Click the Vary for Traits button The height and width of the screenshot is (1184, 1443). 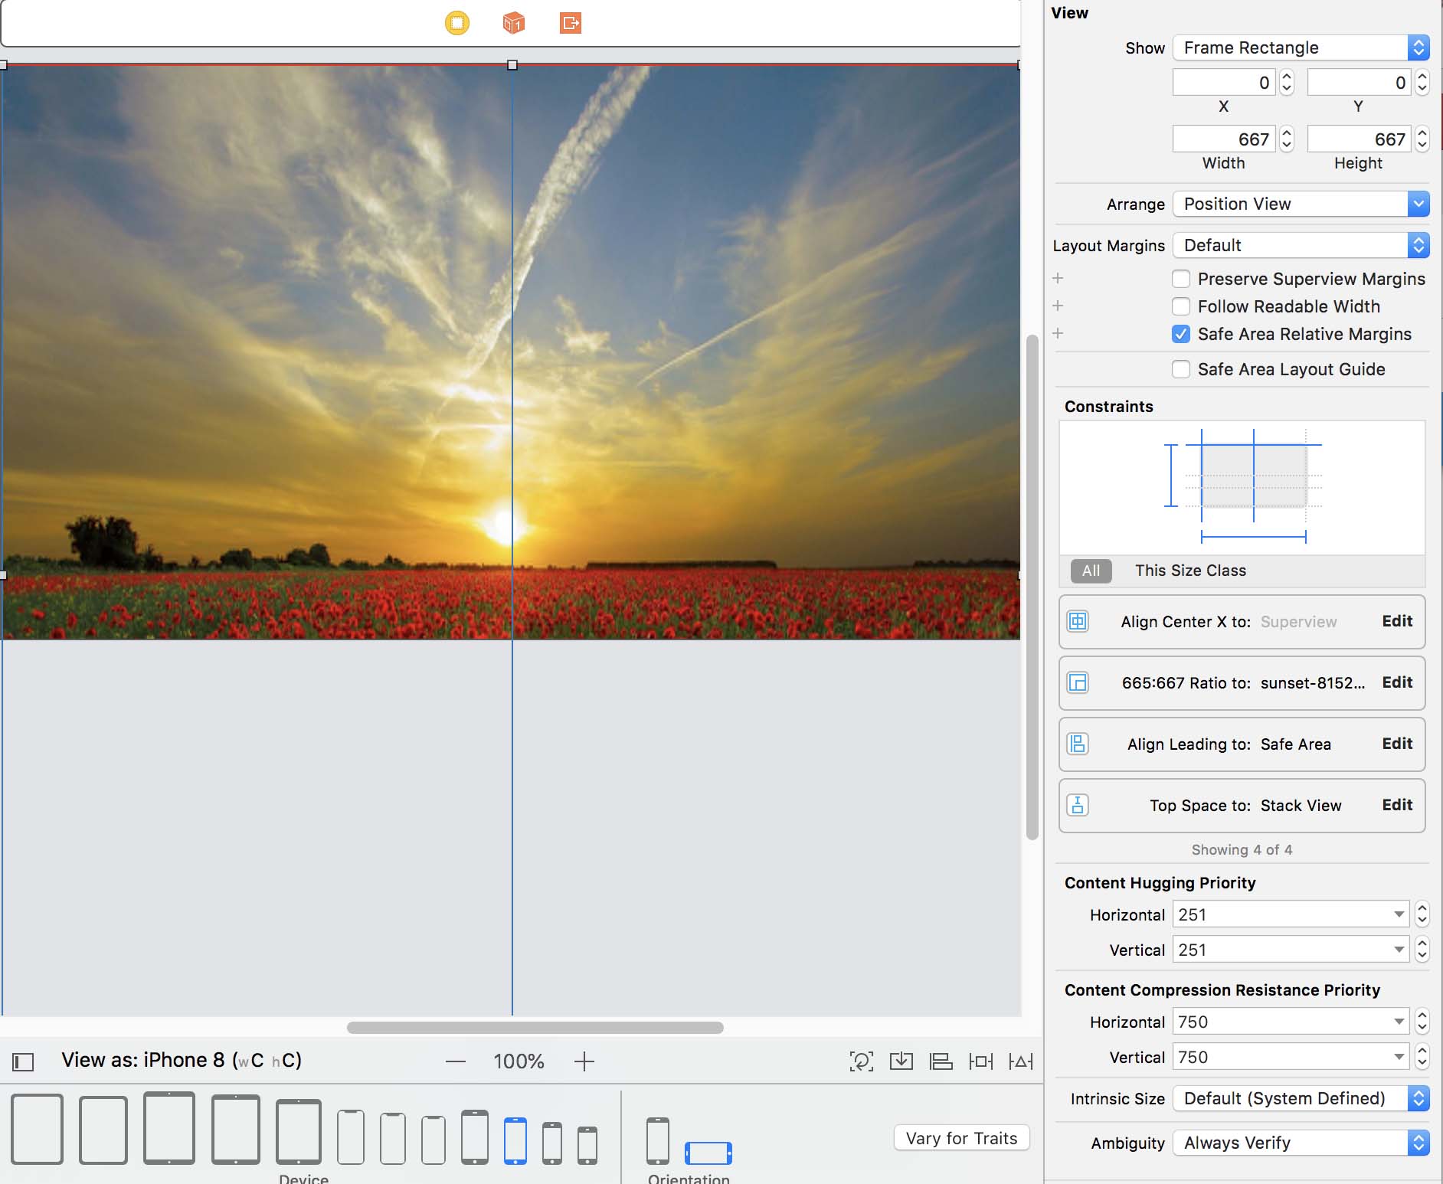tap(961, 1138)
